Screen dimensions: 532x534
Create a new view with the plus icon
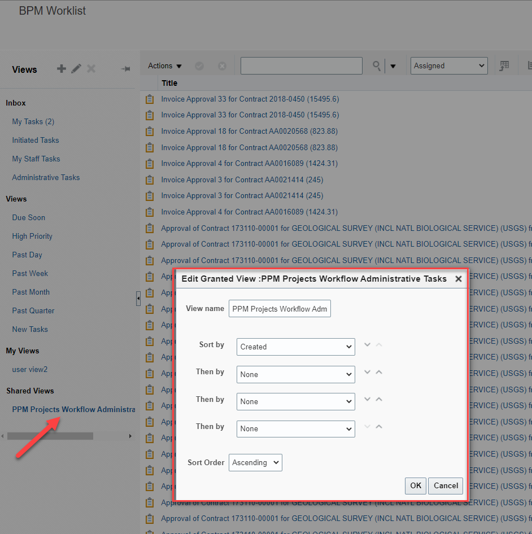click(x=61, y=69)
